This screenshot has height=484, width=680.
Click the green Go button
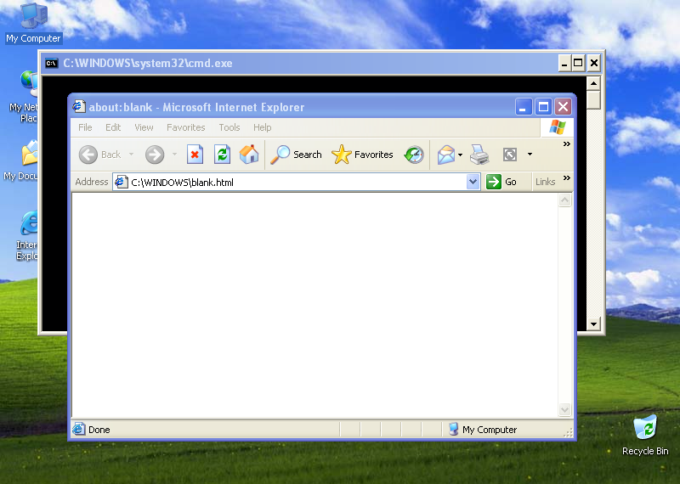pyautogui.click(x=501, y=182)
